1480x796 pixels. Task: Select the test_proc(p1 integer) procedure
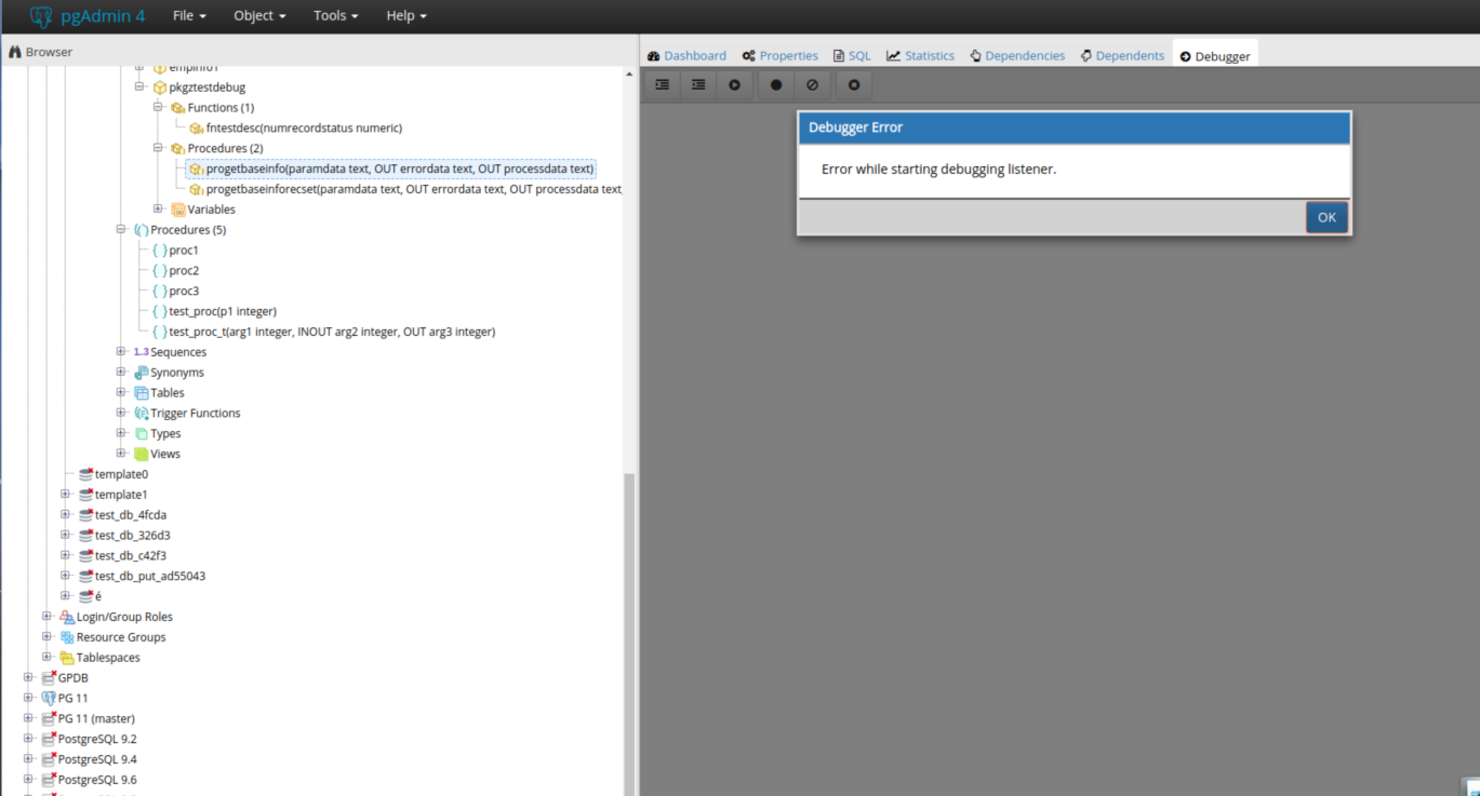(222, 311)
